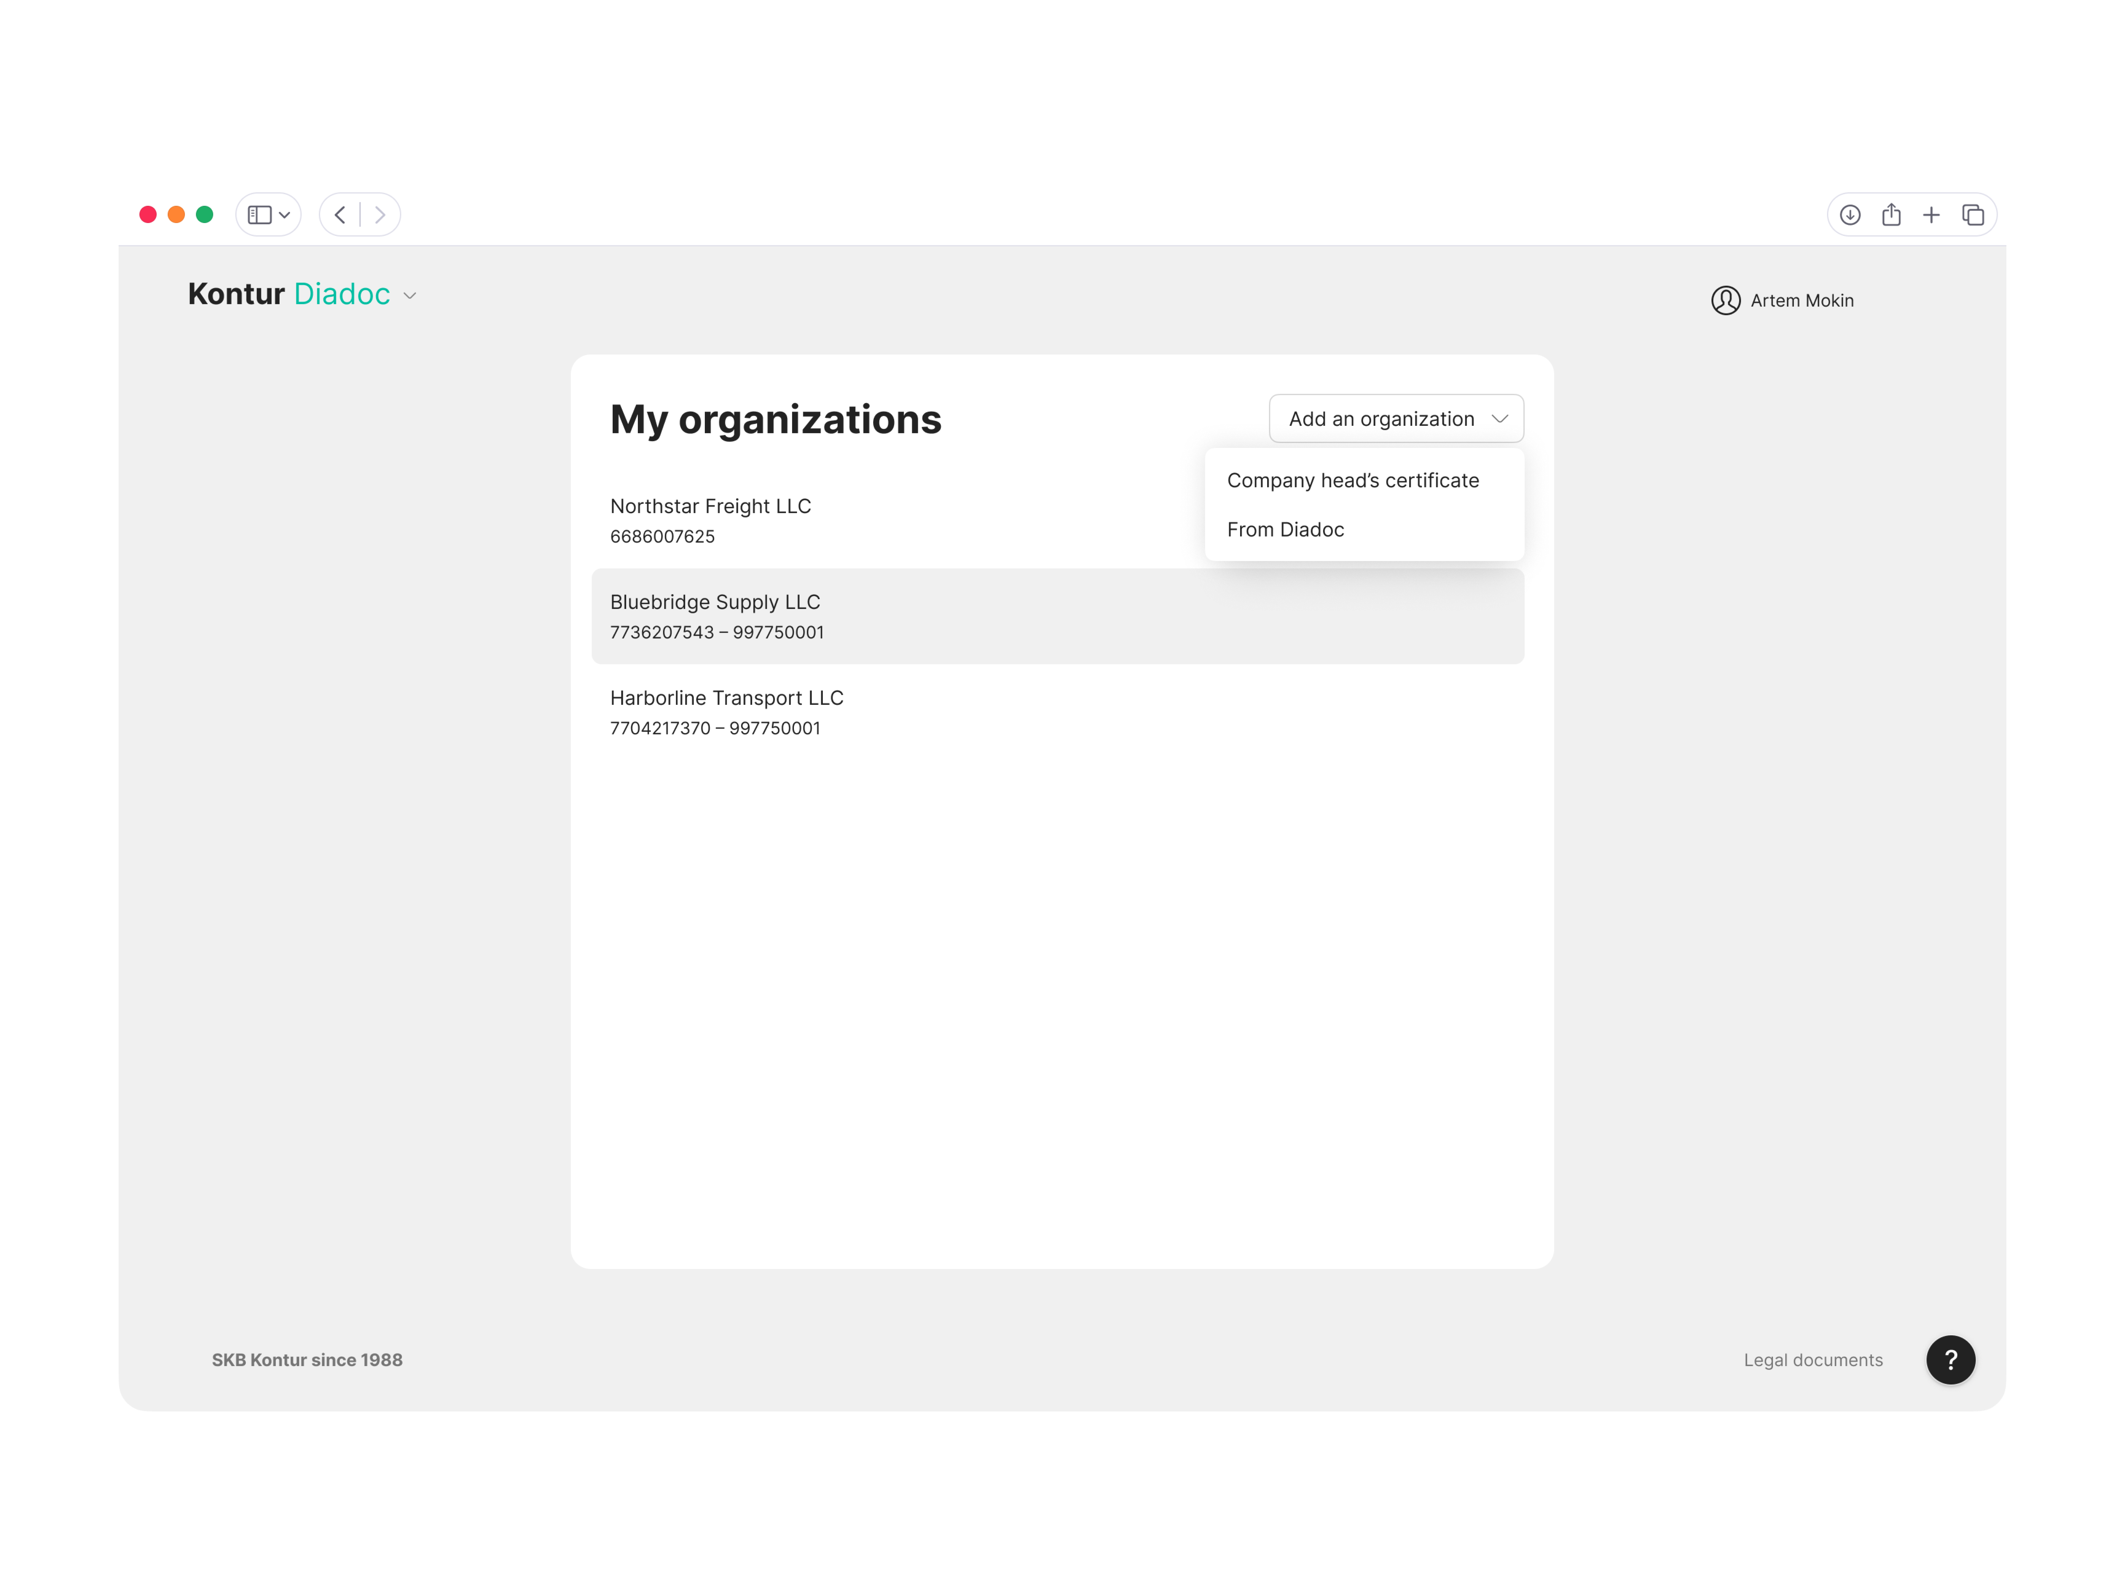The image size is (2125, 1594).
Task: Open the help question mark button
Action: coord(1950,1359)
